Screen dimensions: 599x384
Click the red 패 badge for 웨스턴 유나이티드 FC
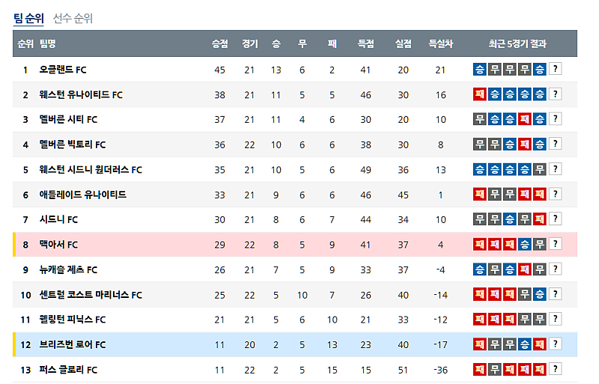coord(480,94)
